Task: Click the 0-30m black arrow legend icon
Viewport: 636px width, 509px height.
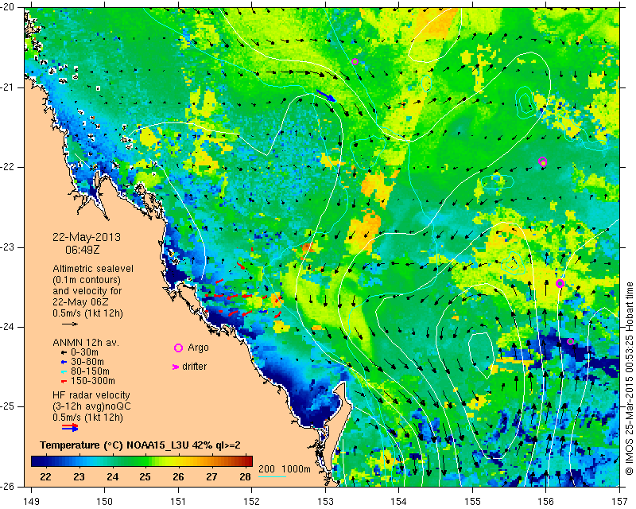Action: (x=64, y=352)
